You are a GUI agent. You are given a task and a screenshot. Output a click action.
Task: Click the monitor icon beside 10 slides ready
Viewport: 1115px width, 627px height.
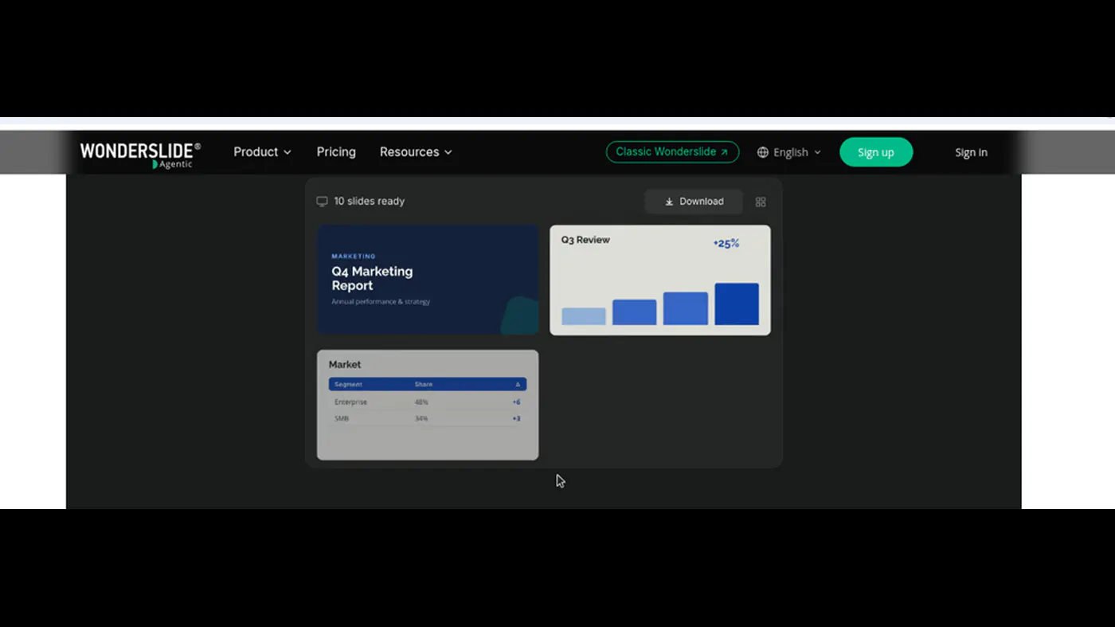point(322,202)
